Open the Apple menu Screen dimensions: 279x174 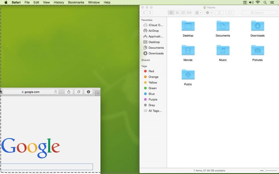[x=6, y=2]
